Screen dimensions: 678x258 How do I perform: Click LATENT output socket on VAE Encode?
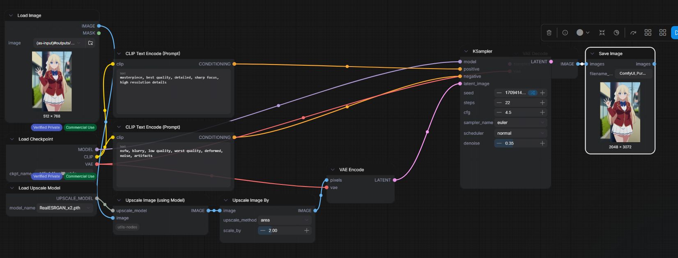click(x=395, y=180)
